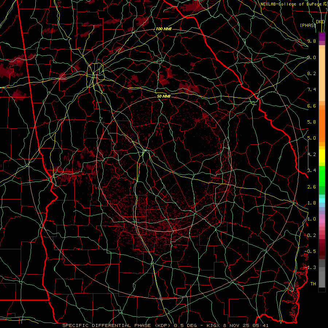Click the 6.6 value on the color scale
328x328 pixels.
(312, 106)
